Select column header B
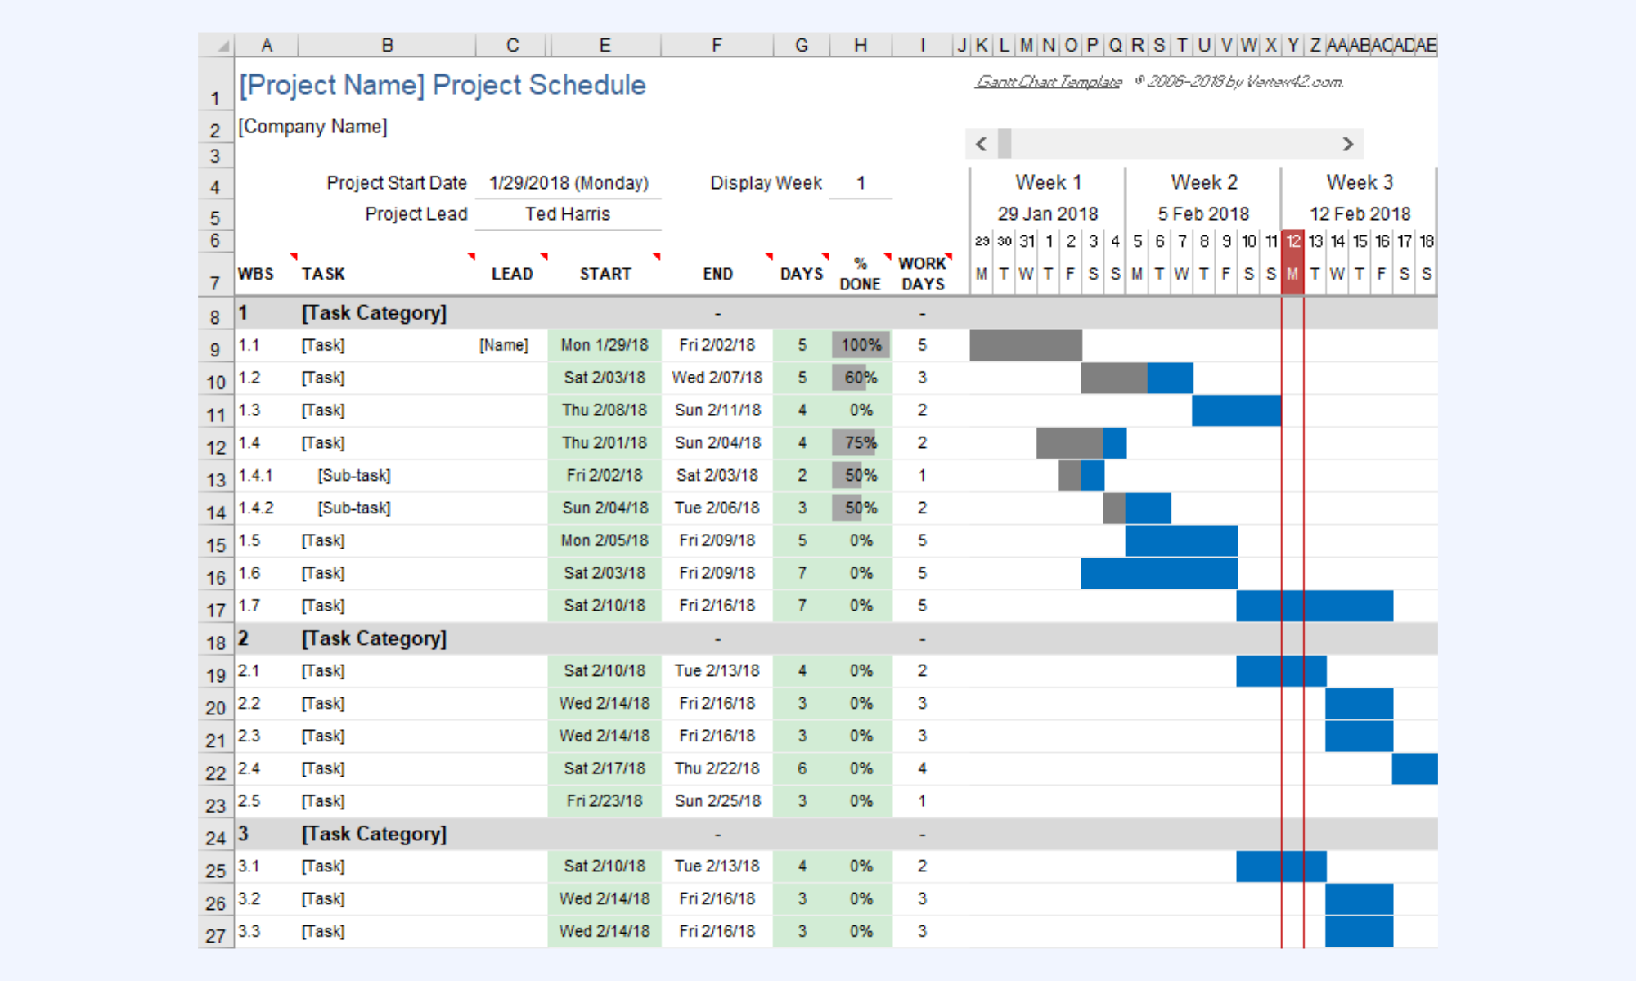This screenshot has height=981, width=1636. (x=387, y=45)
